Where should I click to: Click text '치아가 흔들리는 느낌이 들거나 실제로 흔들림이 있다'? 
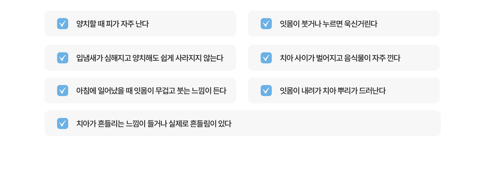(154, 124)
